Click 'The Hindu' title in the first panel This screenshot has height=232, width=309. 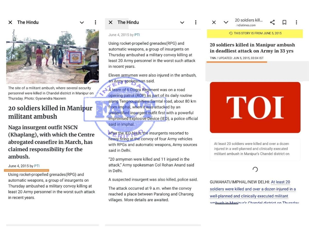[x=28, y=22]
